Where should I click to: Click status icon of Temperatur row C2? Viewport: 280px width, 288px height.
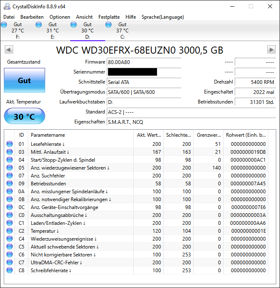(10, 231)
